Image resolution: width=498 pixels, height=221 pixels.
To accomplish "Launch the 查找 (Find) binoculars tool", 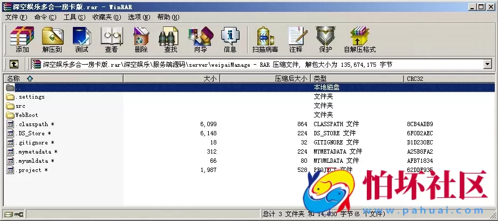I will [x=170, y=39].
